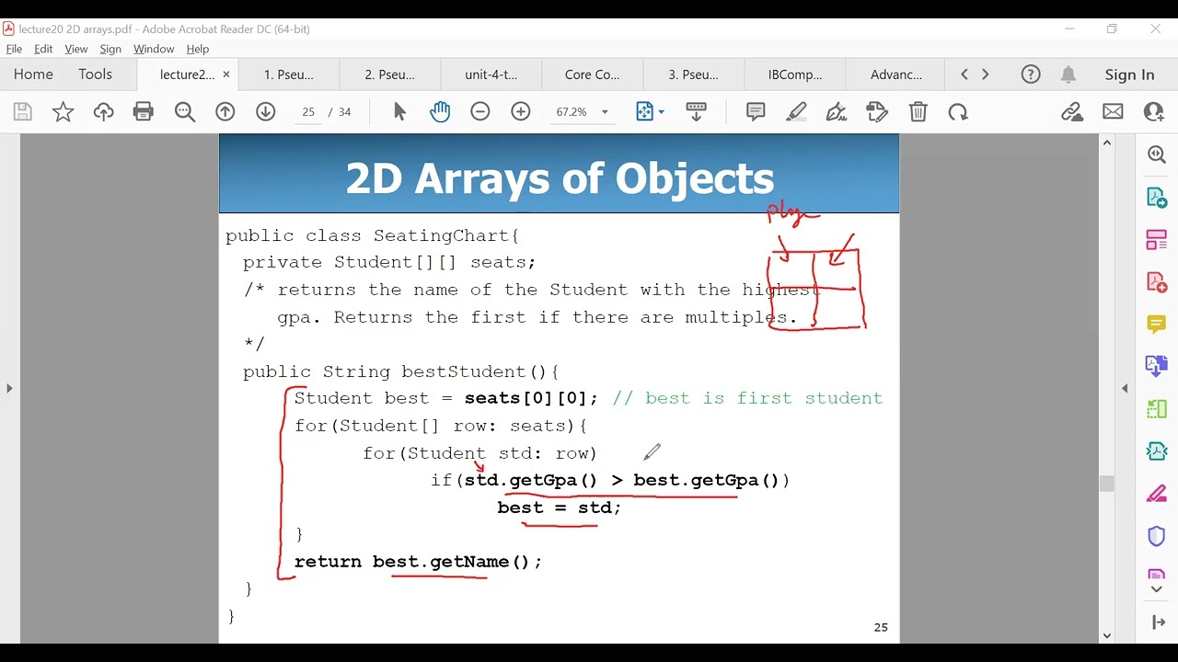Open the fit page options dropdown arrow
Viewport: 1178px width, 662px height.
(661, 112)
